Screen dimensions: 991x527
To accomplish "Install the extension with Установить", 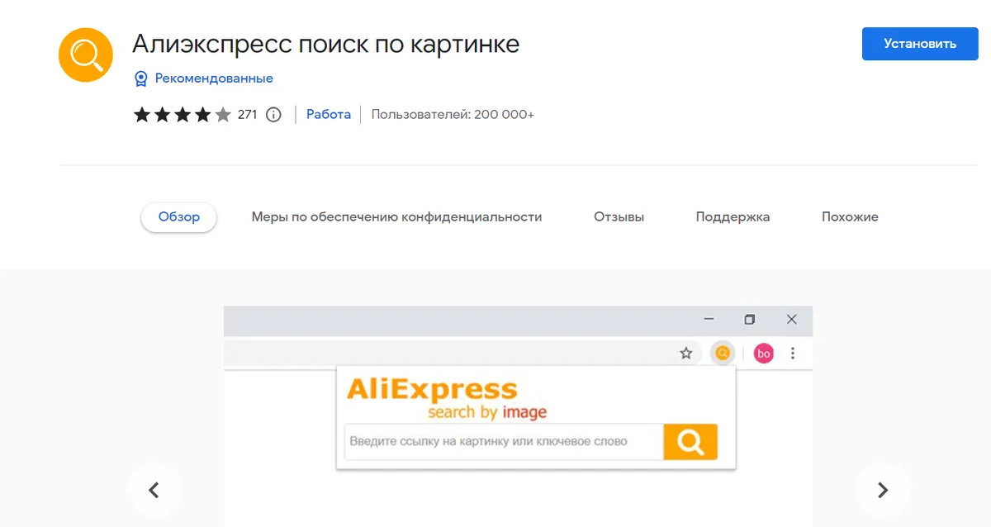I will pos(920,44).
